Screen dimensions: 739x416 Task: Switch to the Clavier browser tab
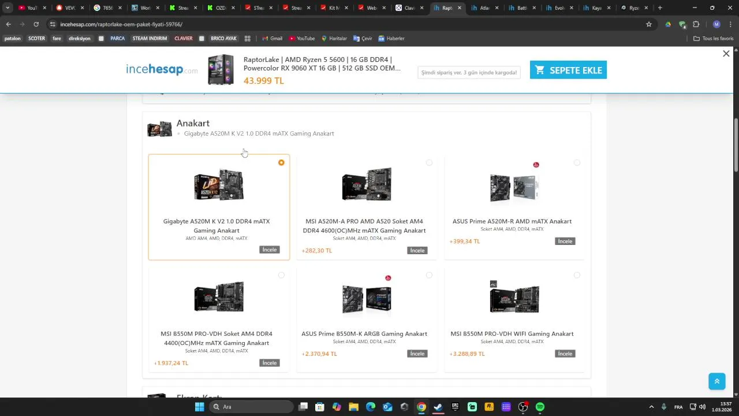405,8
